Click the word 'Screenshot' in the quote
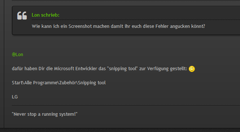The image size is (240, 132). click(80, 26)
